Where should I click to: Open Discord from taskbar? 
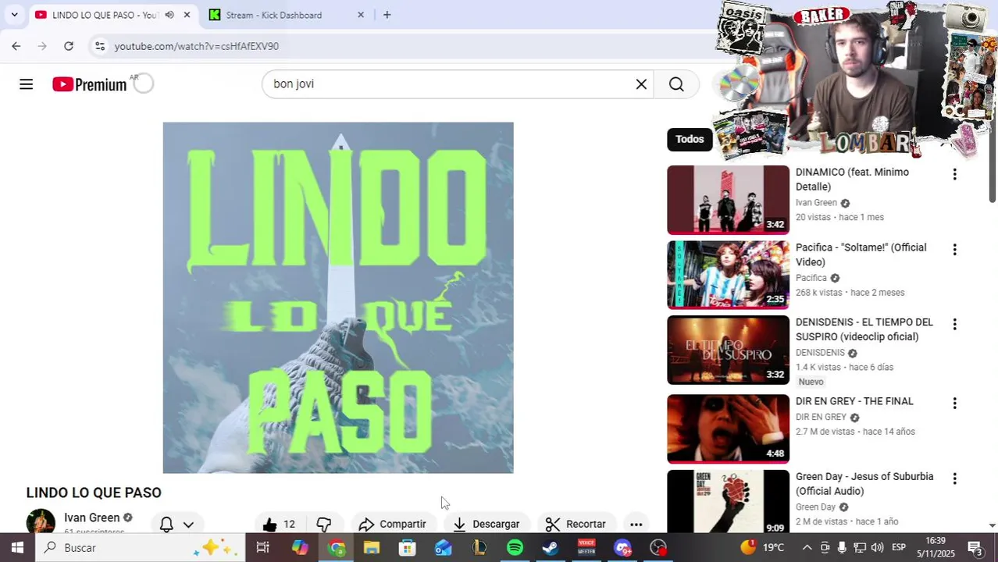[622, 548]
